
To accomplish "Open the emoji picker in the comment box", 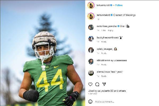I will [x=90, y=101].
